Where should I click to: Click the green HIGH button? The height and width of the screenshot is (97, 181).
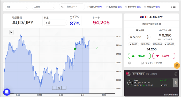pyautogui.click(x=139, y=56)
